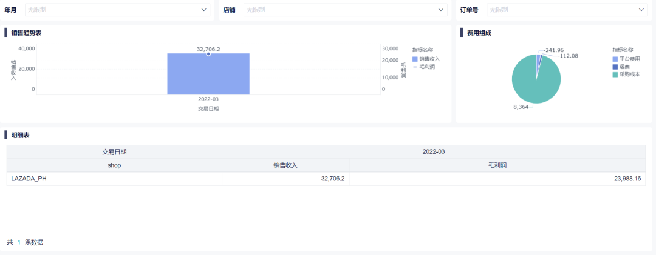The height and width of the screenshot is (255, 656).
Task: Click the 毛利润 table column header
Action: 497,165
